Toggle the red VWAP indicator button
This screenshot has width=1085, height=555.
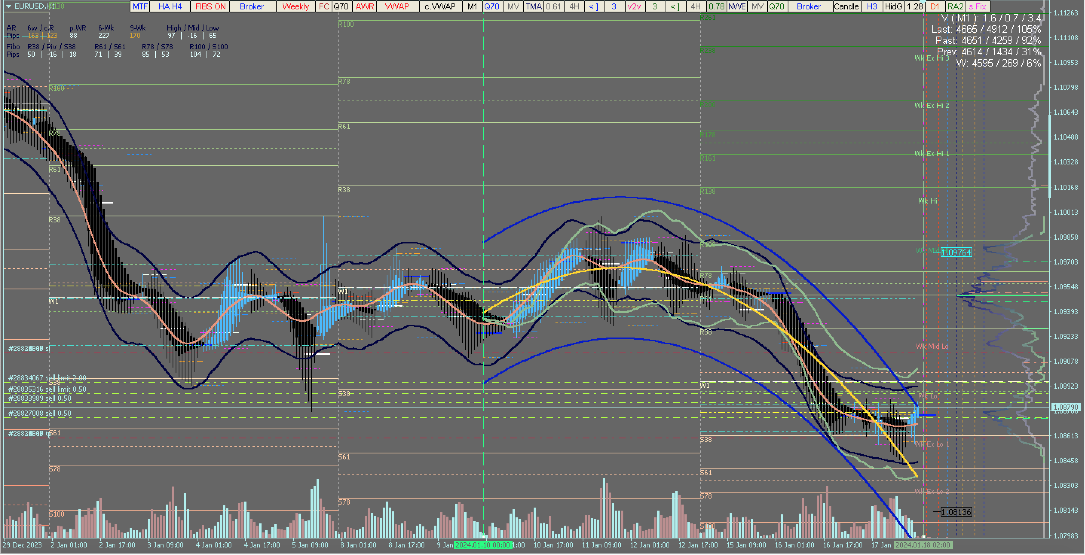(x=397, y=6)
